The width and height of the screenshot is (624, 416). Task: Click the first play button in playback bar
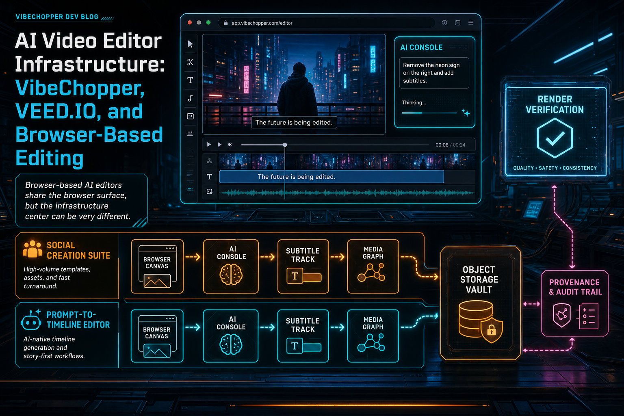209,145
